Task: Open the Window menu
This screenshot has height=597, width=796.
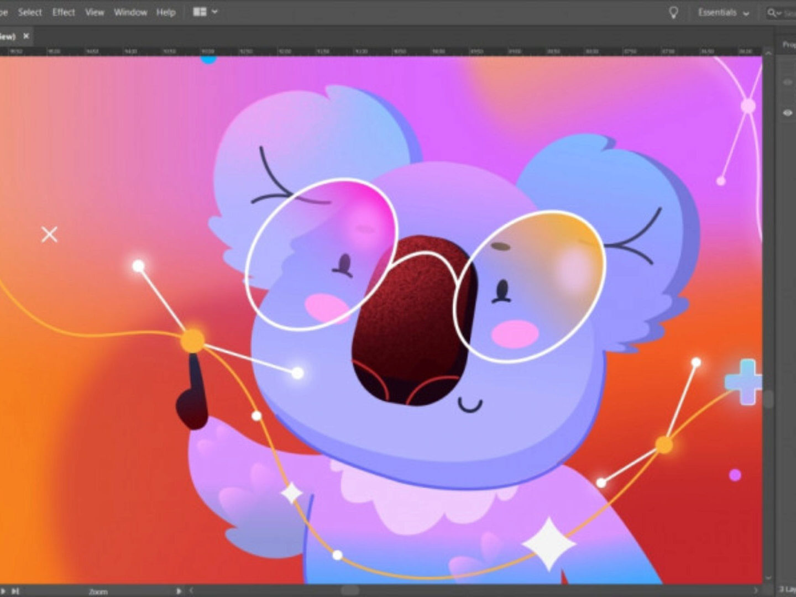Action: (130, 12)
